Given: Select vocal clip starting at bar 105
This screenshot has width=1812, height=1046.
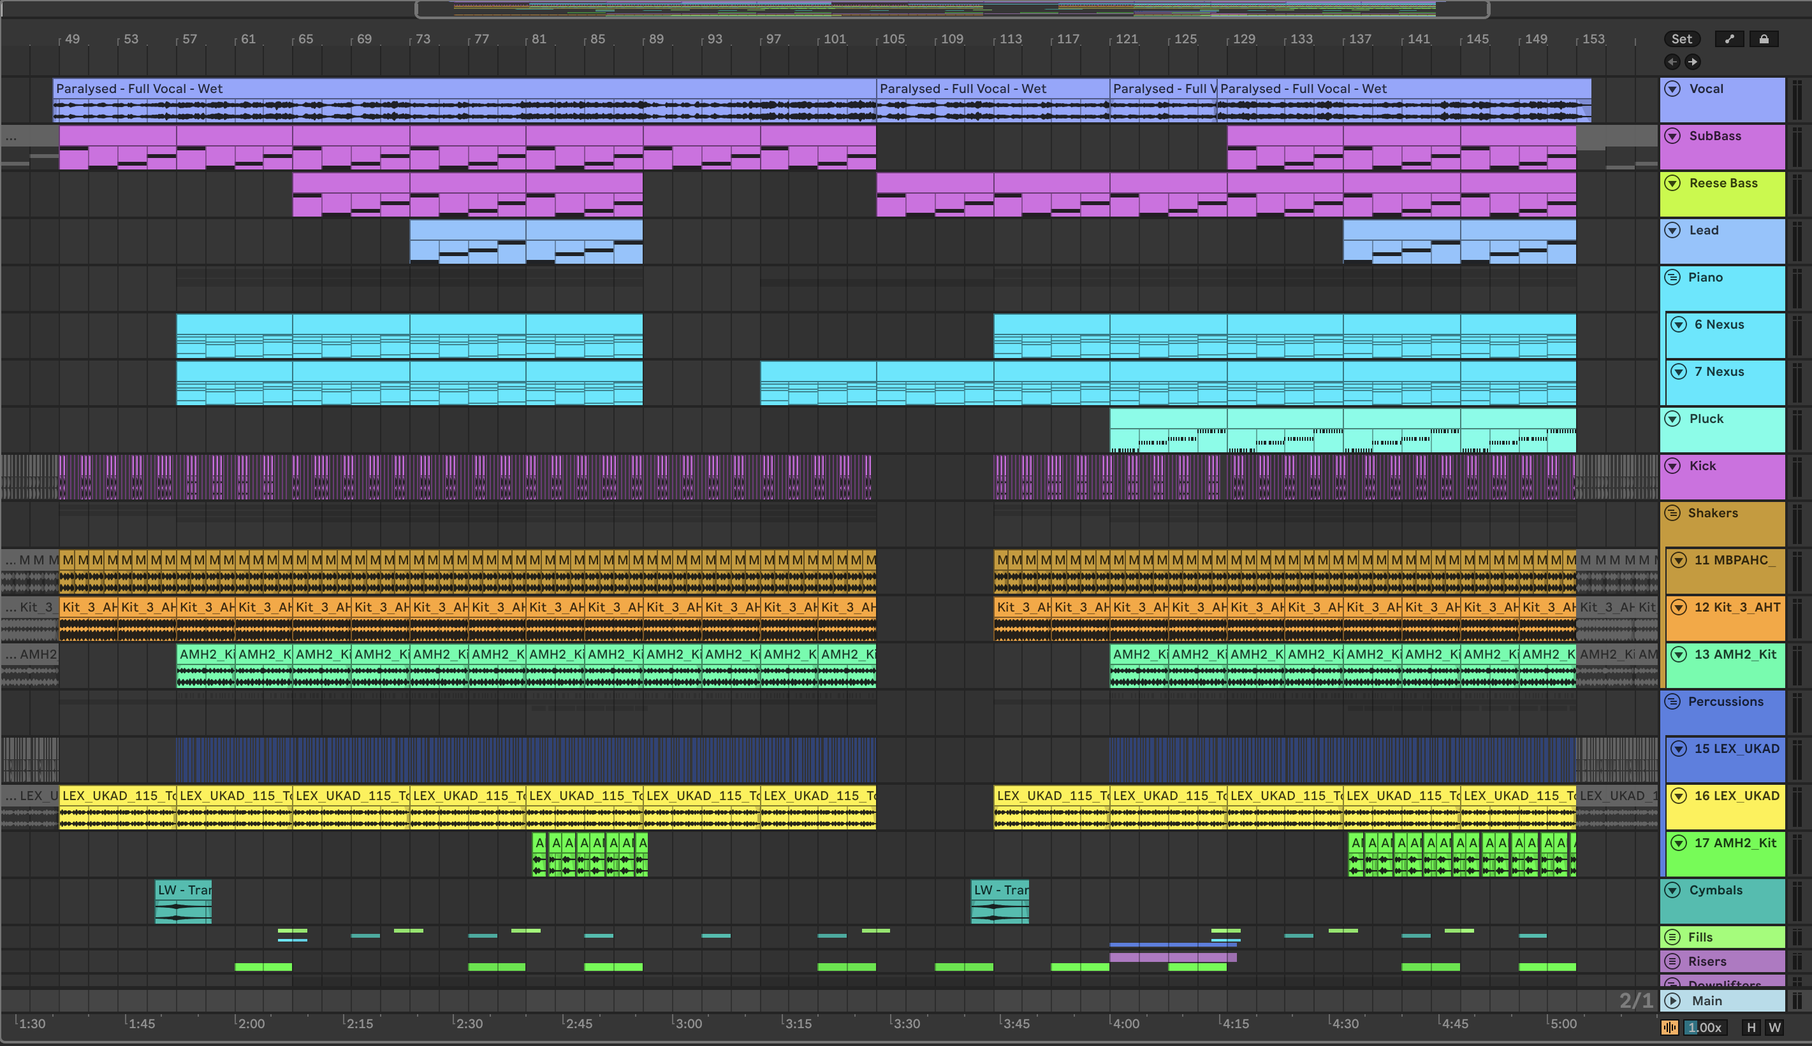Looking at the screenshot, I should tap(993, 100).
